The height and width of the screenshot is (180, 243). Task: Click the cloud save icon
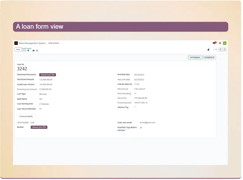click(x=33, y=50)
